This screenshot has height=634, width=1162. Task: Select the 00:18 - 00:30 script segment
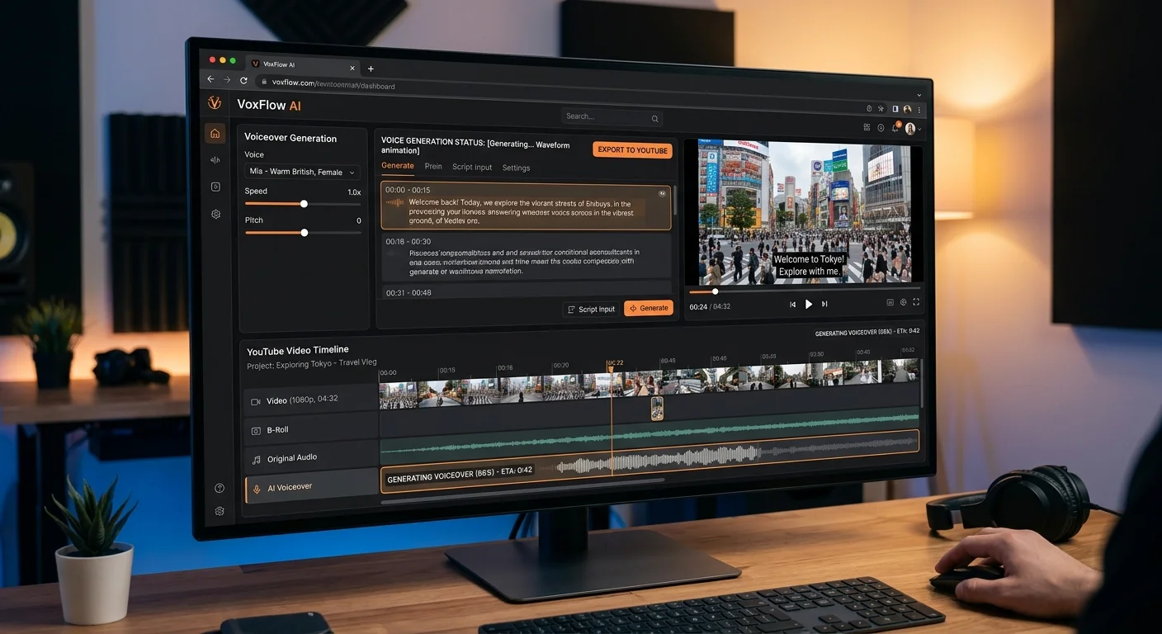pyautogui.click(x=526, y=257)
